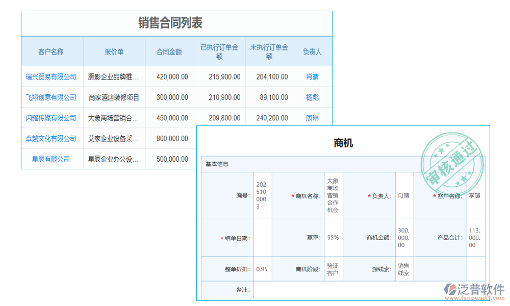
Task: Open the 商机阶段 stage dropdown
Action: pyautogui.click(x=332, y=269)
